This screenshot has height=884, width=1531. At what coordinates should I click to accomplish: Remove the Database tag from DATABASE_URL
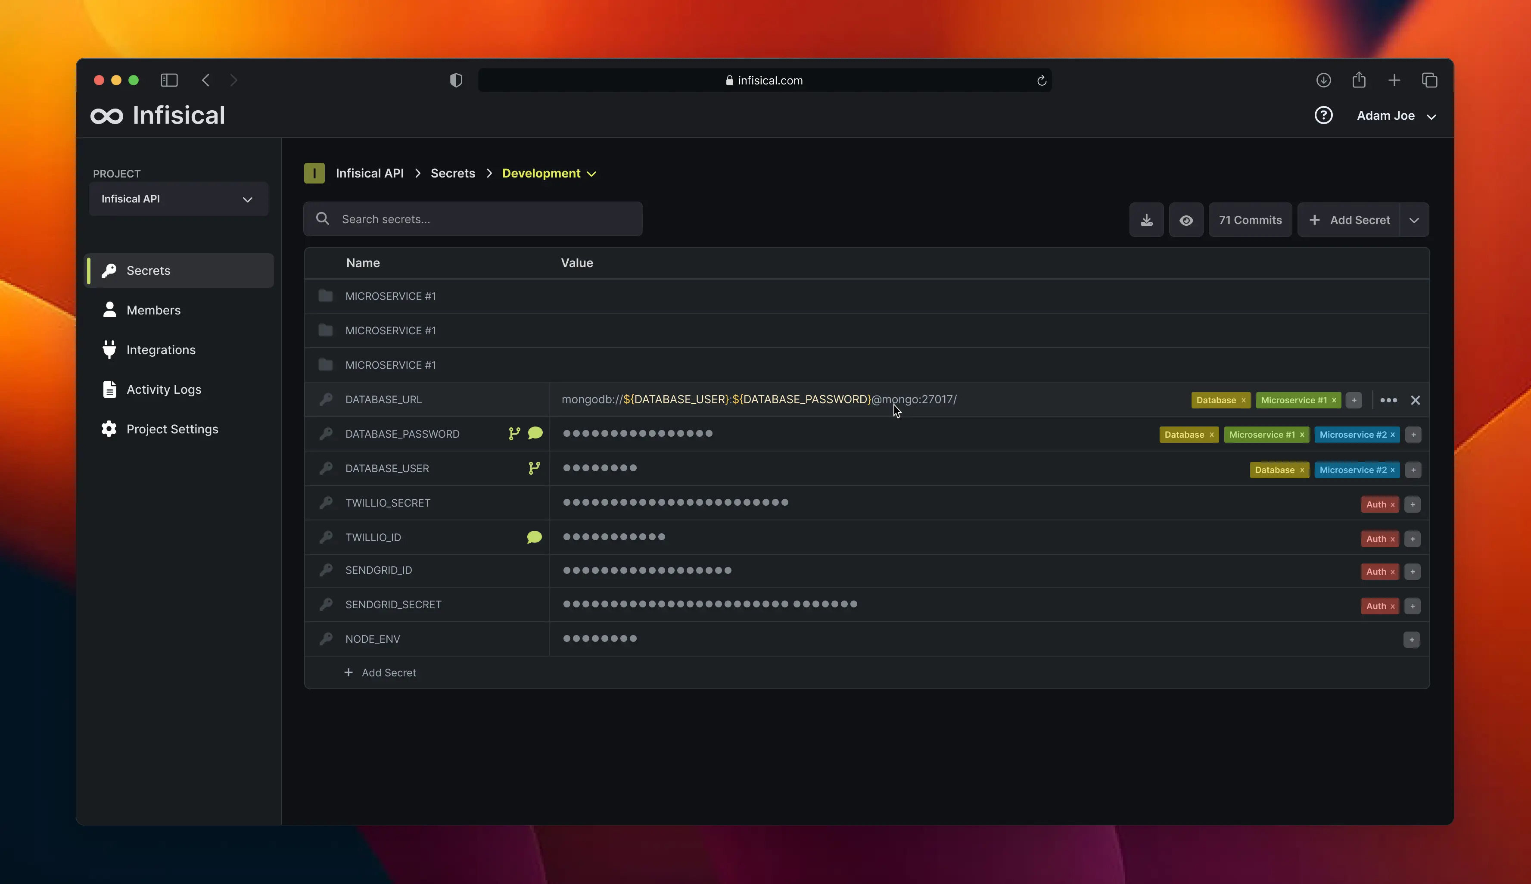coord(1244,399)
